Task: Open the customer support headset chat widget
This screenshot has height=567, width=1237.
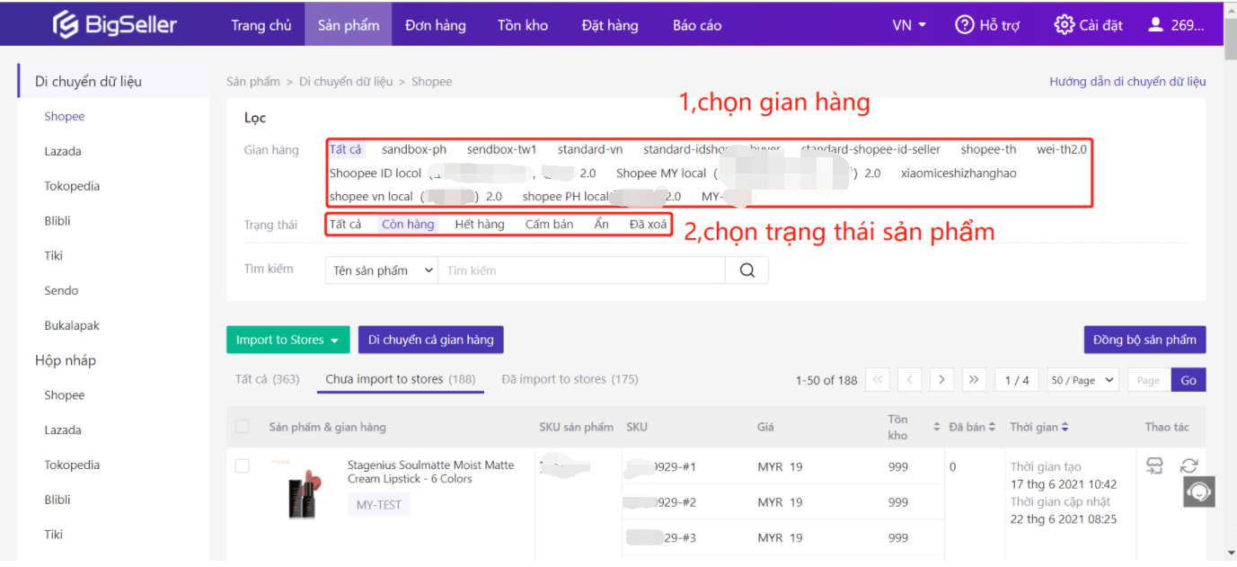Action: (1198, 492)
